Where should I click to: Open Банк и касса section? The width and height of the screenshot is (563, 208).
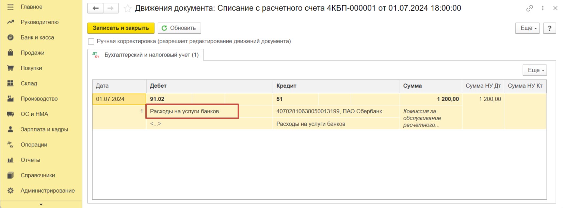tap(37, 37)
